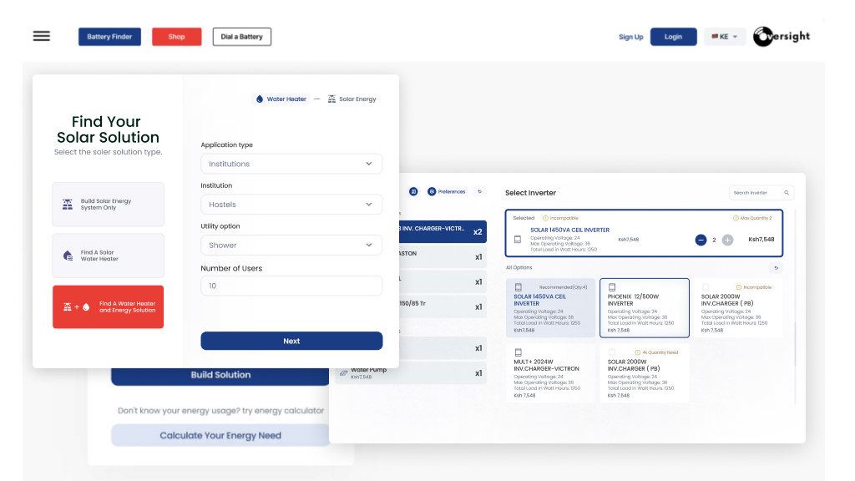Select the Water Pump x1 row
855x481 pixels.
[411, 373]
